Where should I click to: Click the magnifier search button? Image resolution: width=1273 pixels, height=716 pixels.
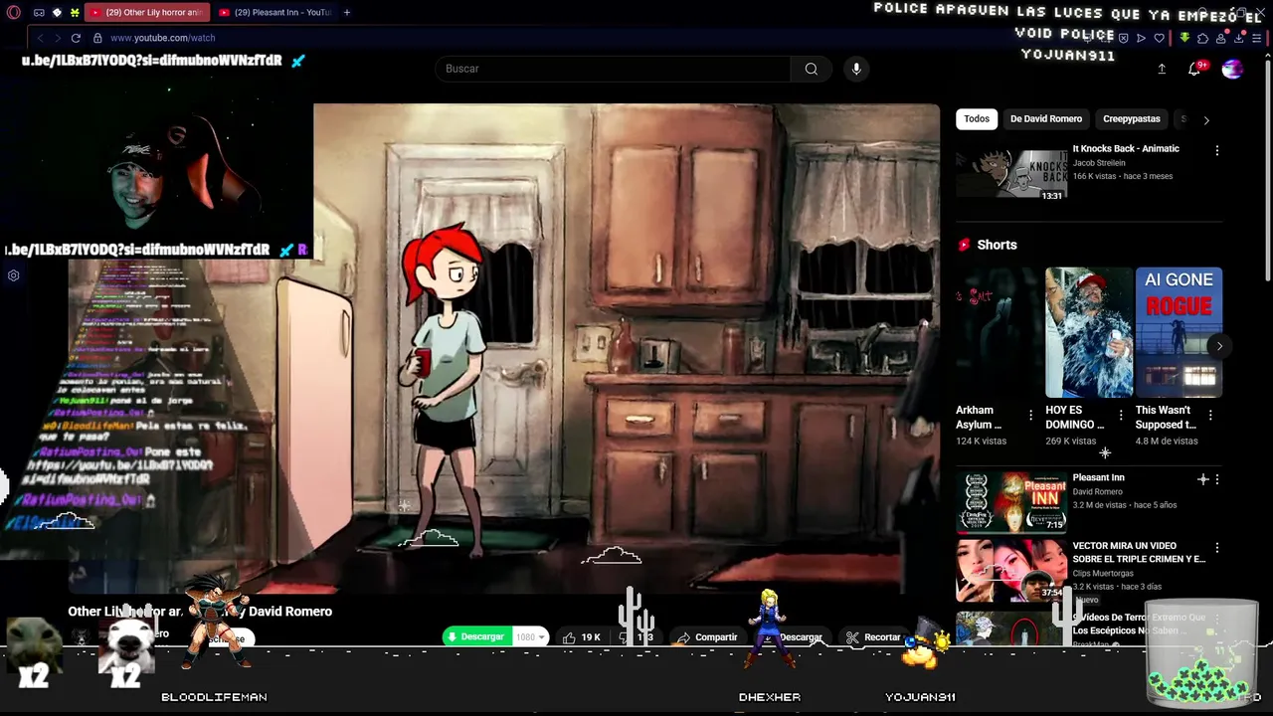[x=812, y=69]
